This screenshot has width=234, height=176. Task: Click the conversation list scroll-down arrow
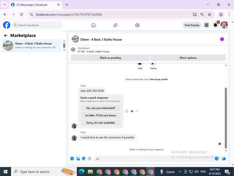coord(64,50)
